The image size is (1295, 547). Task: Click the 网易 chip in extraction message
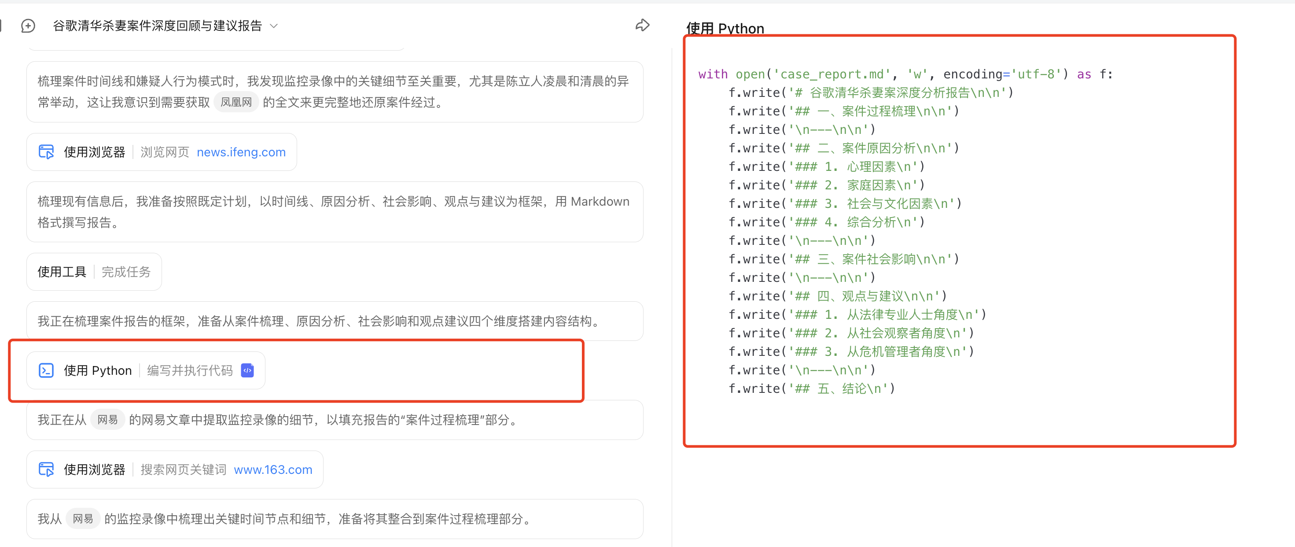[x=107, y=420]
